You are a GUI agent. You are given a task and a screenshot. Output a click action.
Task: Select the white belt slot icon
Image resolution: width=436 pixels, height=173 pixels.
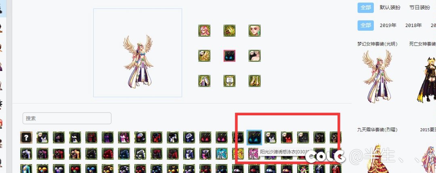point(229,81)
